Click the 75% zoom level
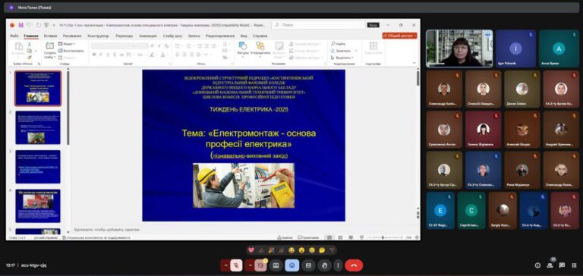The image size is (583, 276). coord(408,237)
